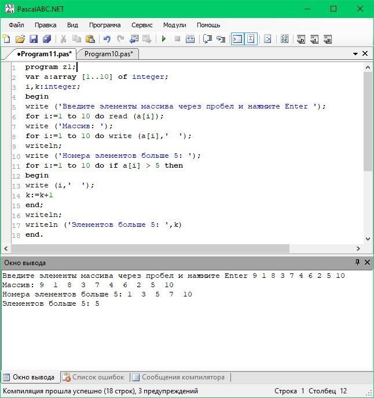Pin the output window panel
374x398 pixels.
pos(357,262)
